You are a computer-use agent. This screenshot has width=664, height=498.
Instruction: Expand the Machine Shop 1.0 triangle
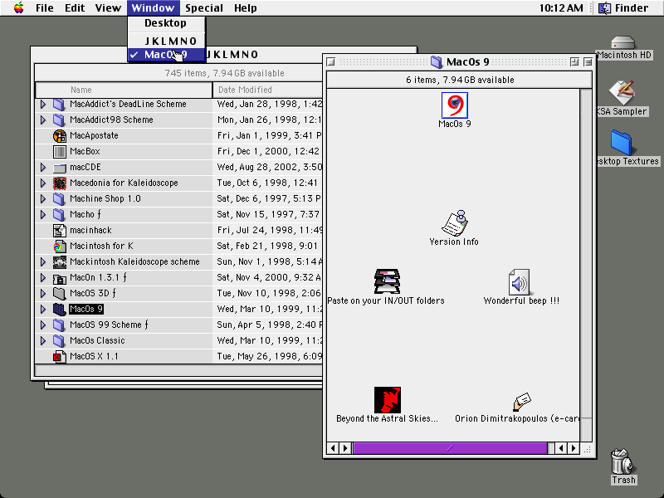pos(43,198)
